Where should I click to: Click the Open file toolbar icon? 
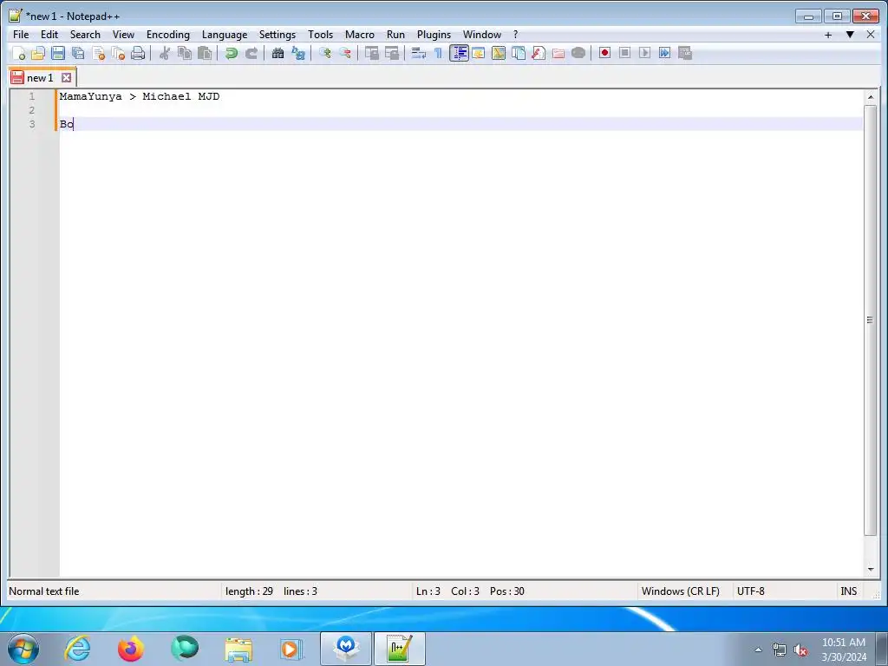(x=38, y=53)
